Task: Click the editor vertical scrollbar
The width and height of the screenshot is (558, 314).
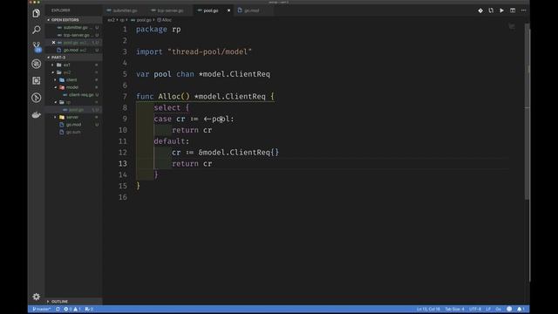Action: (x=527, y=111)
